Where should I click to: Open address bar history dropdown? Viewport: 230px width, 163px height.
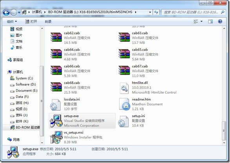(x=150, y=12)
